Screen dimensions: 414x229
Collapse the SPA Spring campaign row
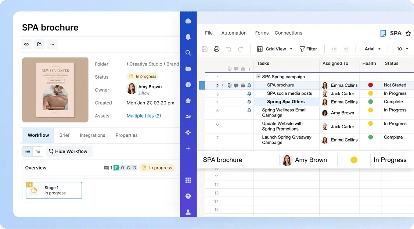258,77
